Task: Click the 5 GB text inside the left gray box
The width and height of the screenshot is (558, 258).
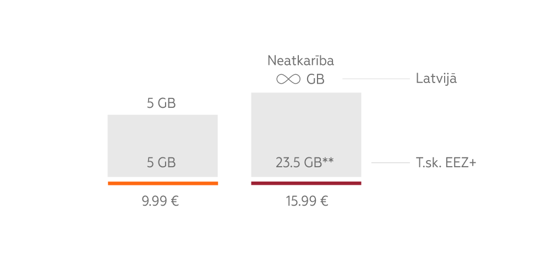Action: tap(161, 163)
